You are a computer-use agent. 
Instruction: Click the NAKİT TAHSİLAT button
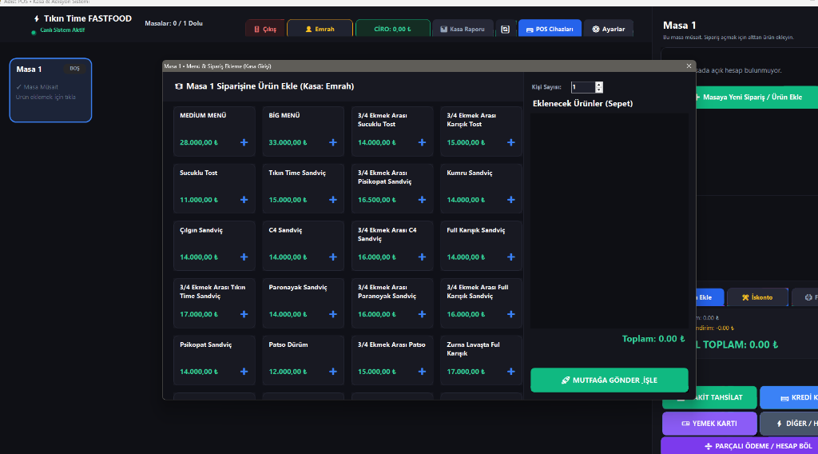point(709,397)
